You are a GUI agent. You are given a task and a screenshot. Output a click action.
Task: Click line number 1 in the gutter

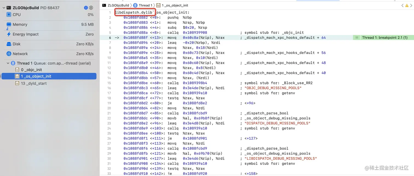[110, 13]
